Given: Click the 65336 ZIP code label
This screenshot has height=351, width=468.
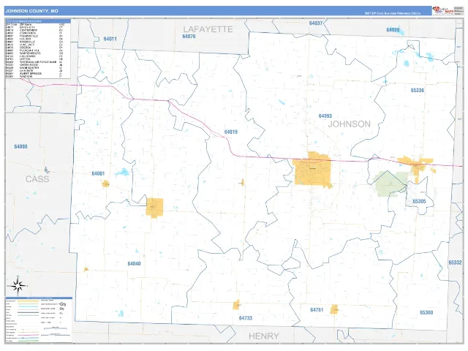Looking at the screenshot, I should click(x=418, y=90).
